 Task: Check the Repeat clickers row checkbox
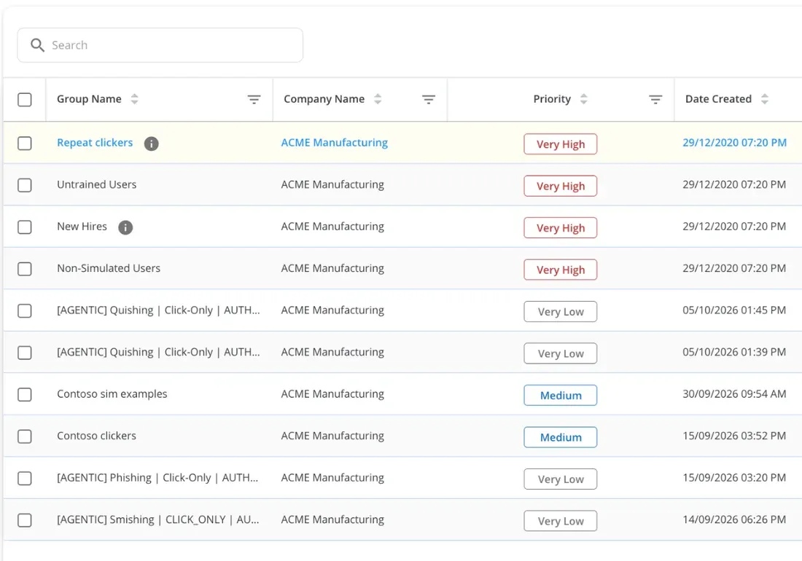point(25,143)
